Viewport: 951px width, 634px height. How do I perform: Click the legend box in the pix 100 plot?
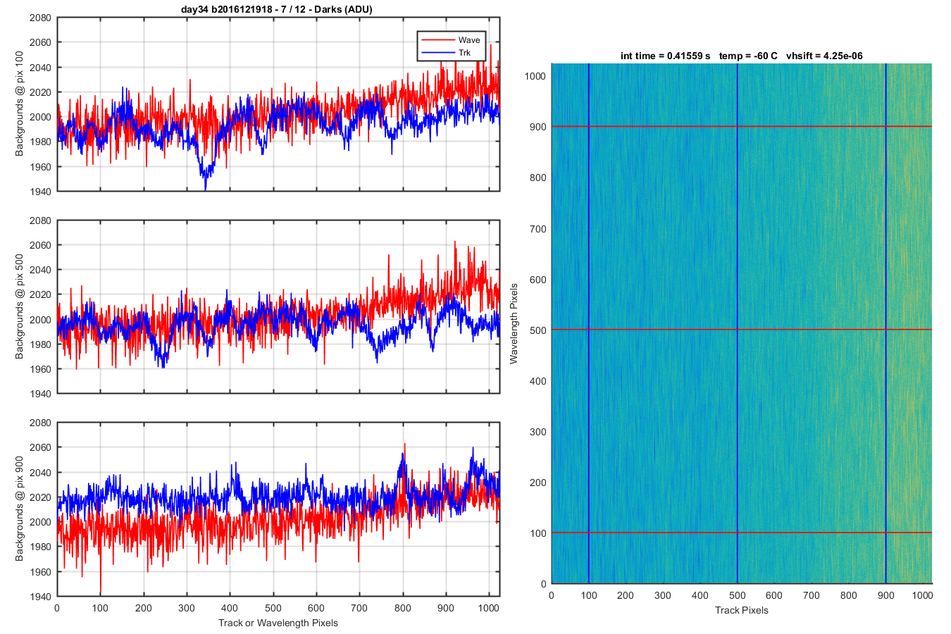pyautogui.click(x=452, y=46)
